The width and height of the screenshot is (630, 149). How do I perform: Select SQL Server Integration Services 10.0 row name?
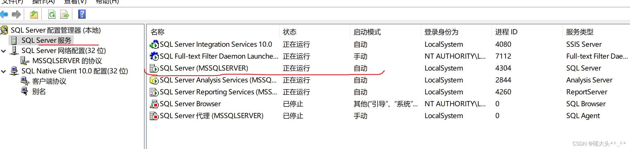[x=216, y=44]
